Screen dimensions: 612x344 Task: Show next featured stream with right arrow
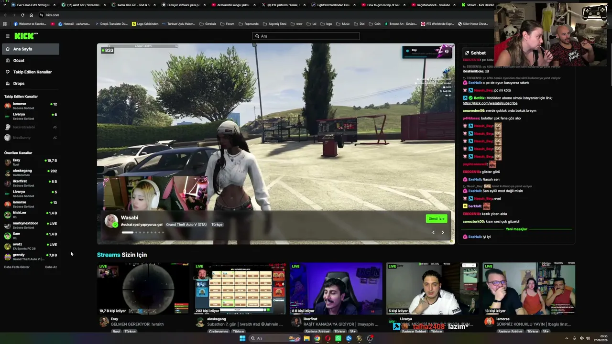443,233
